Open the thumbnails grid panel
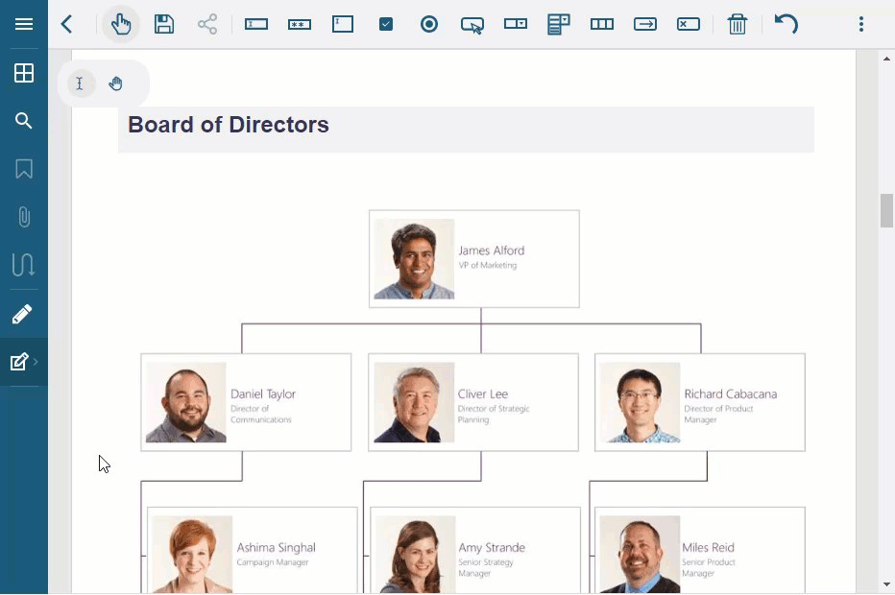The height and width of the screenshot is (595, 895). tap(23, 73)
